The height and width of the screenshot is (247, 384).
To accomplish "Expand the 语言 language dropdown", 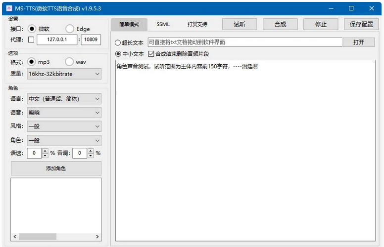I will pyautogui.click(x=64, y=99).
